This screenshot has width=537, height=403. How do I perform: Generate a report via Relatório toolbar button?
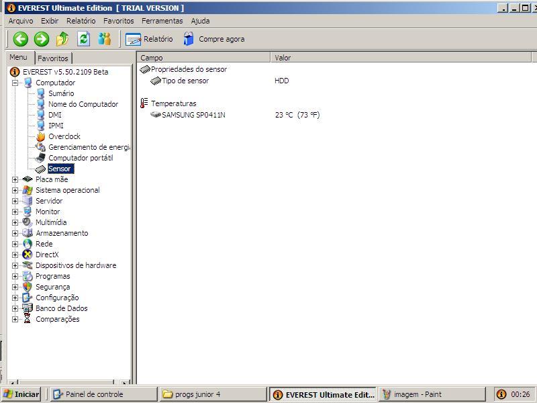pos(149,39)
